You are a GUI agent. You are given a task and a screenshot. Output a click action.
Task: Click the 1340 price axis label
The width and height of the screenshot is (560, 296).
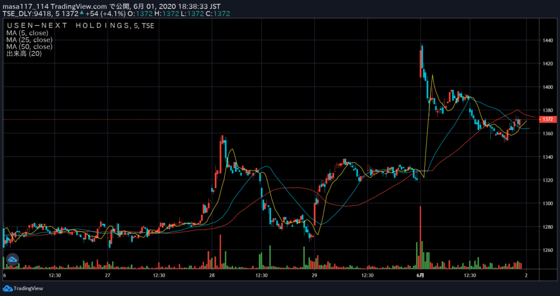click(x=548, y=157)
